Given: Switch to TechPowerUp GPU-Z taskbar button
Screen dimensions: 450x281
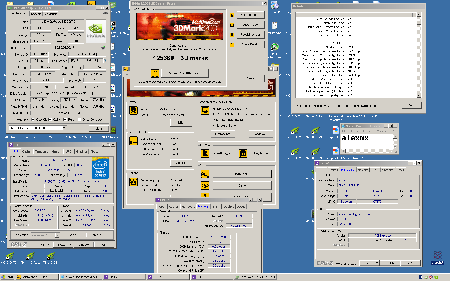Looking at the screenshot, I should pos(256,277).
